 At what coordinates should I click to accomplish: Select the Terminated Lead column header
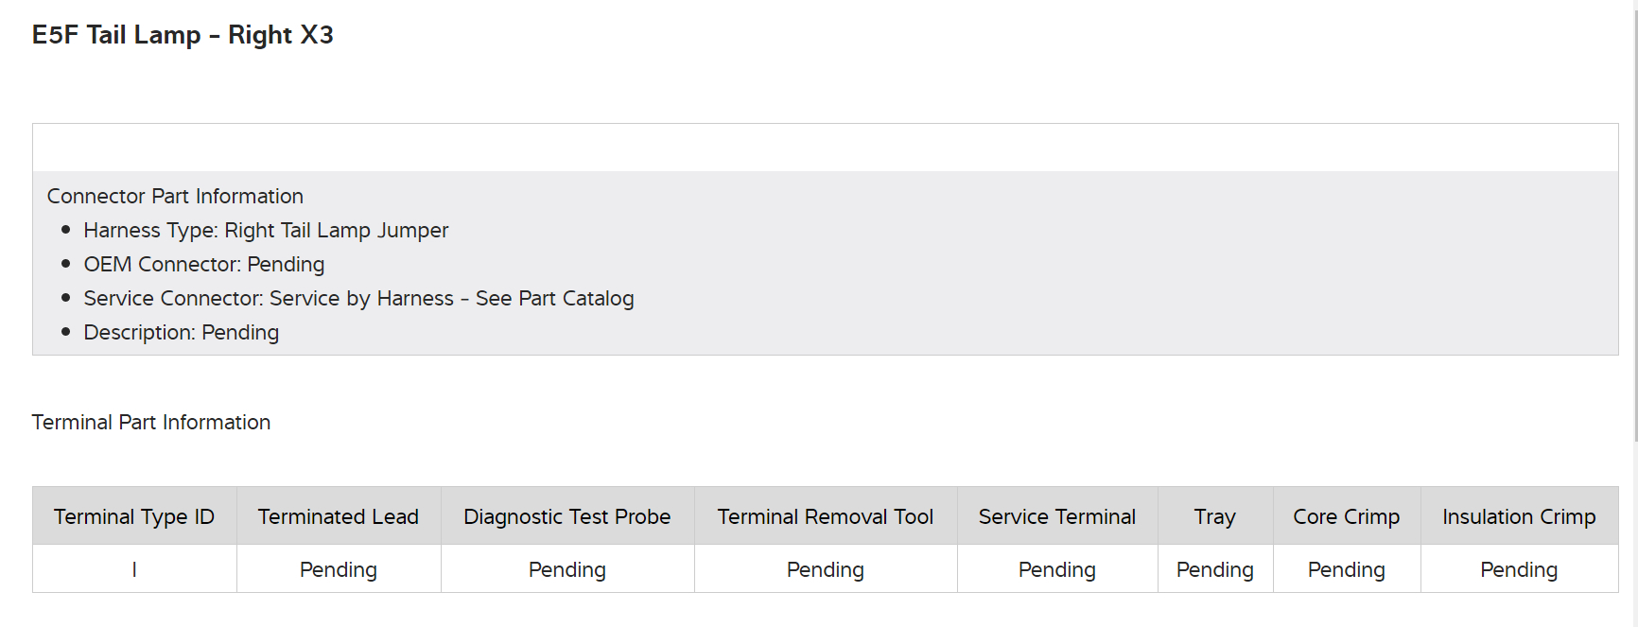339,516
